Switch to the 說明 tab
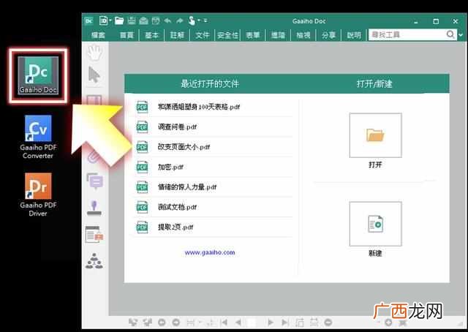468x332 pixels. coord(354,35)
